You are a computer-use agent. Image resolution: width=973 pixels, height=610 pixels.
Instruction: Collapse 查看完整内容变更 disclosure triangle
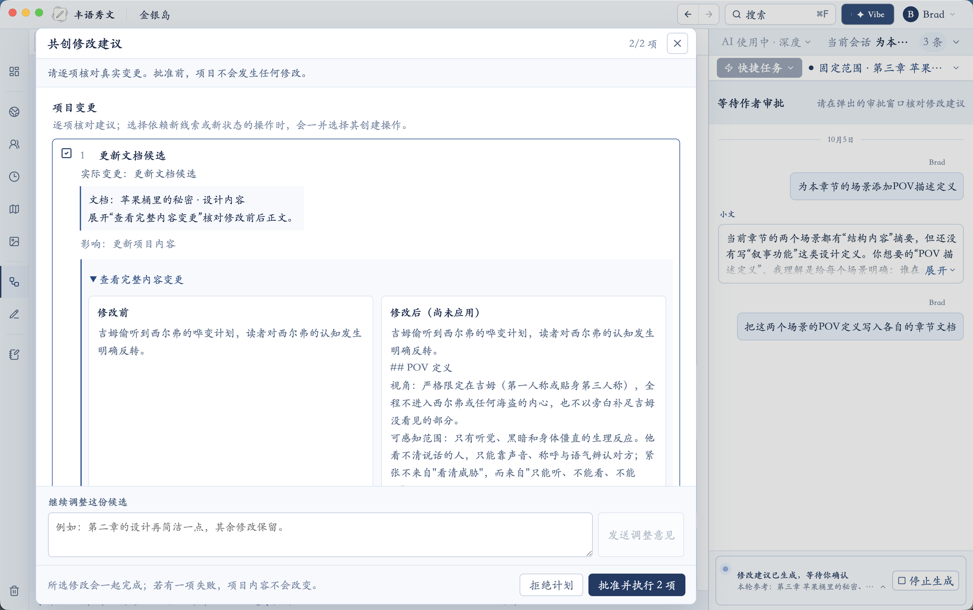(93, 279)
